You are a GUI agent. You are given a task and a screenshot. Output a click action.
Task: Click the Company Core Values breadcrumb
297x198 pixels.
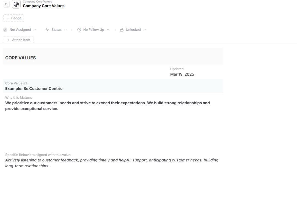[x=37, y=2]
